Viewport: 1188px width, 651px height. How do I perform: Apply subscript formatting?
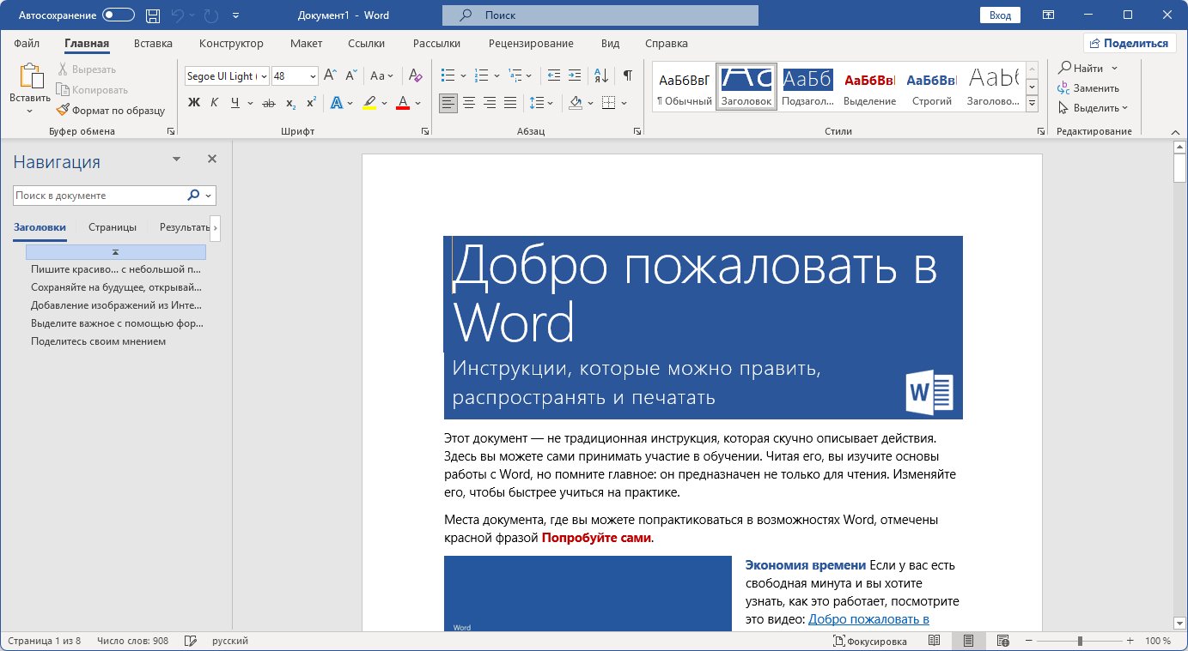point(290,103)
